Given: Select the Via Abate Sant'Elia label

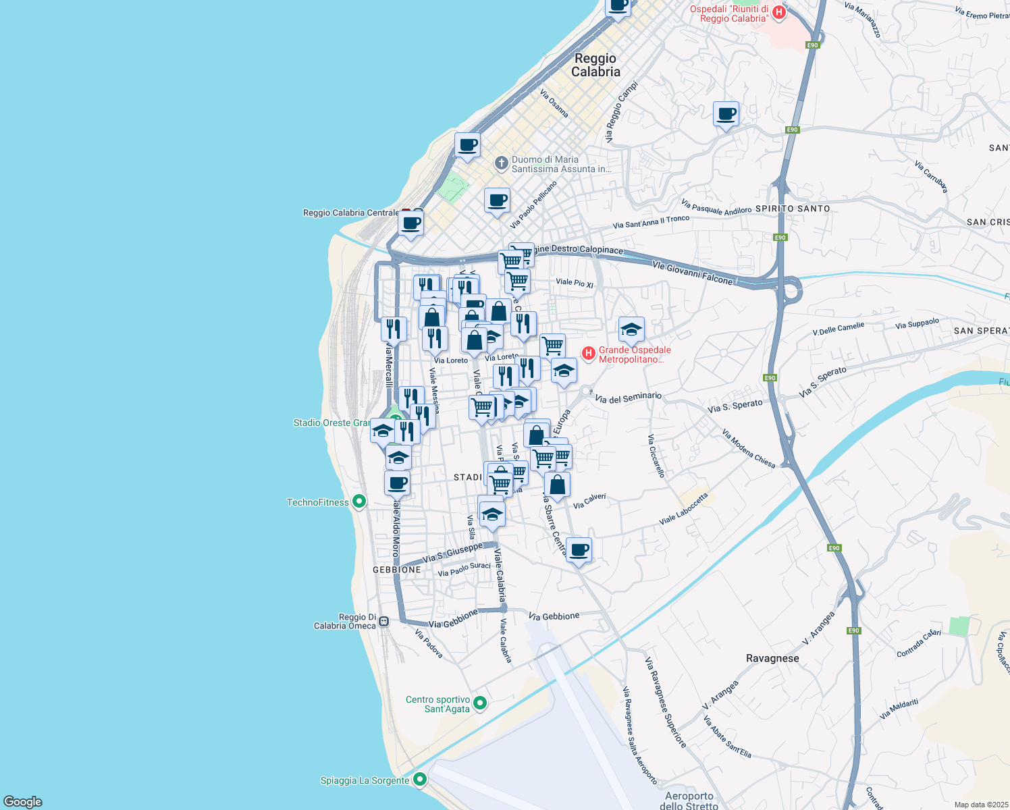Looking at the screenshot, I should coord(727,737).
